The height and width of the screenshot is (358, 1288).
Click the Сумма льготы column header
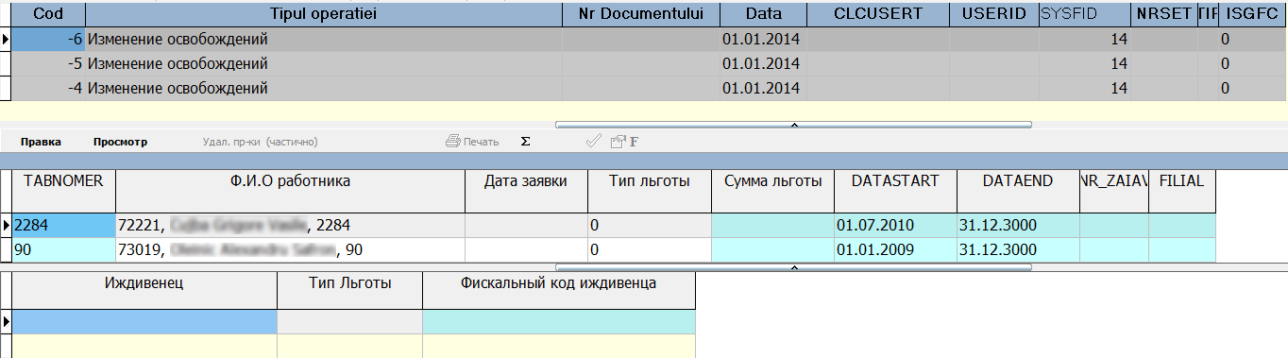772,191
